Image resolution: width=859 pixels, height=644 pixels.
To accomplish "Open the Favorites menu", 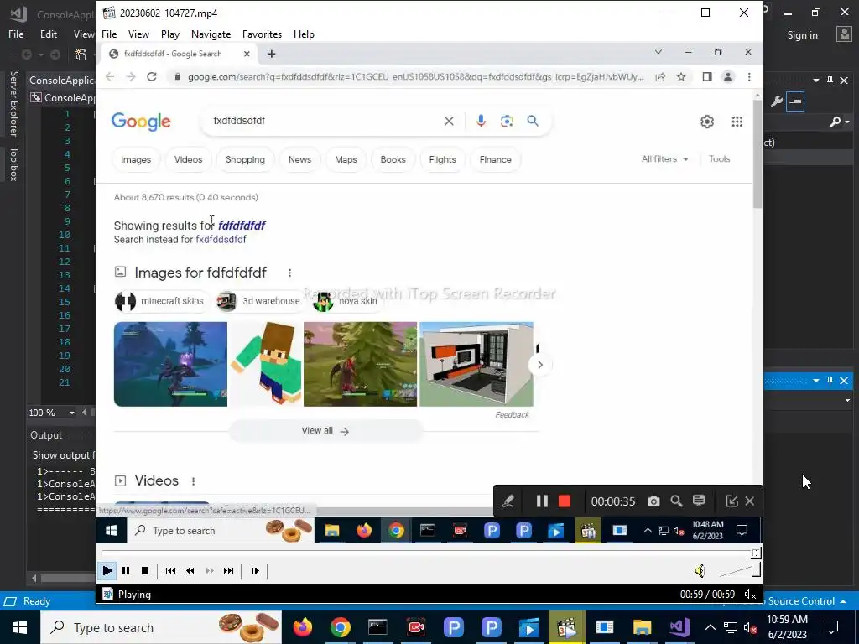I will tap(262, 34).
